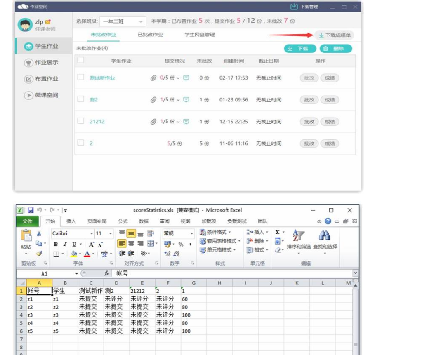
Task: Expand the 常规 number format dropdown
Action: (192, 233)
